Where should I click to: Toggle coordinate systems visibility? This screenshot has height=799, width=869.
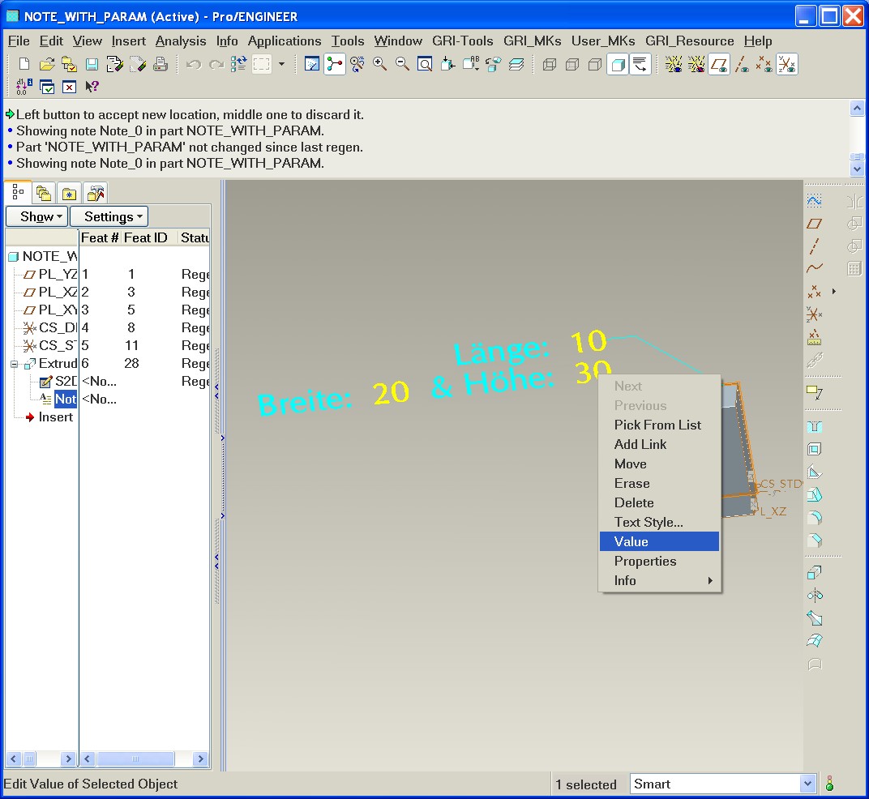pos(787,64)
